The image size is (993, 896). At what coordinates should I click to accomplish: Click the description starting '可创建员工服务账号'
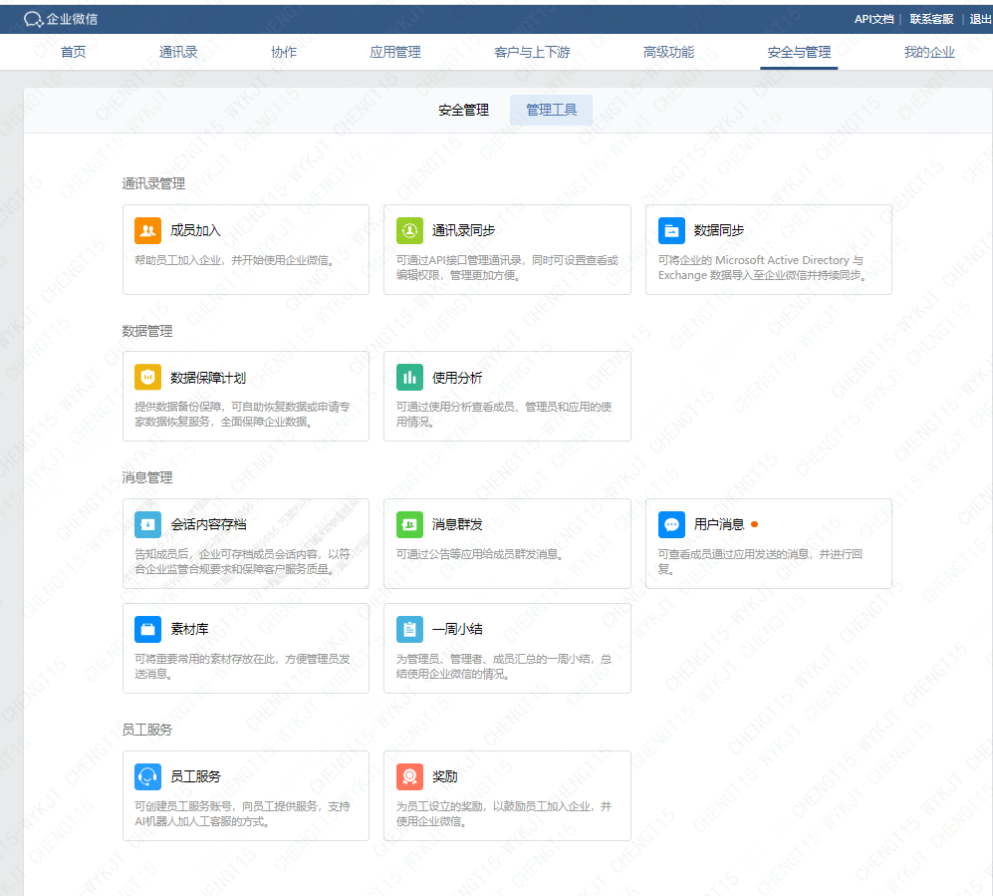pos(242,814)
